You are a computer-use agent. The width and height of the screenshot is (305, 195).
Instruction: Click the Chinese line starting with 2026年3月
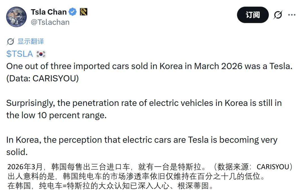pos(150,167)
